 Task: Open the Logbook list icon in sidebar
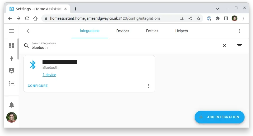point(12,83)
